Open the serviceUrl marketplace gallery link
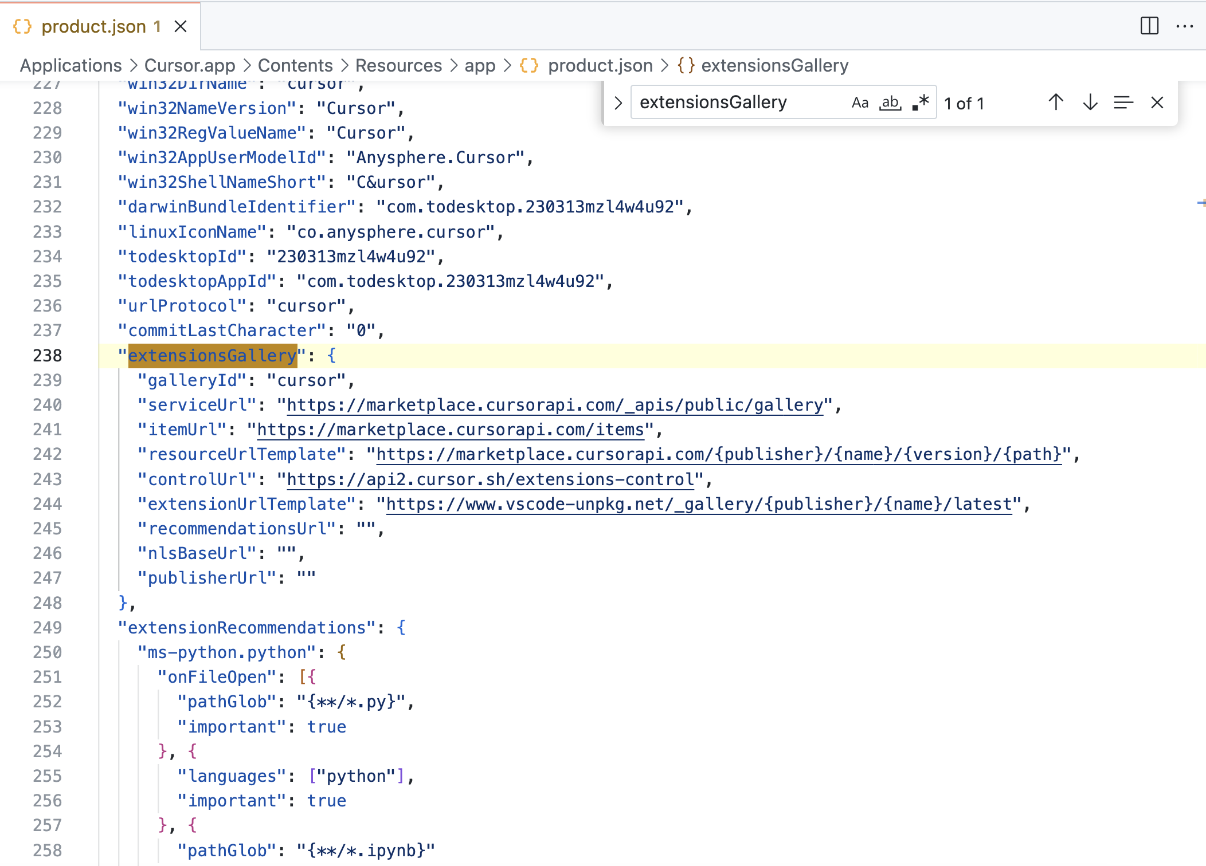This screenshot has width=1206, height=866. pyautogui.click(x=555, y=405)
